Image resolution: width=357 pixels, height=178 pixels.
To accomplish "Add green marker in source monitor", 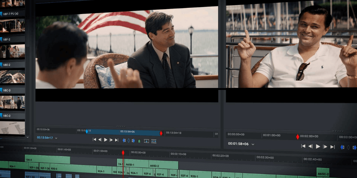I will [139, 141].
